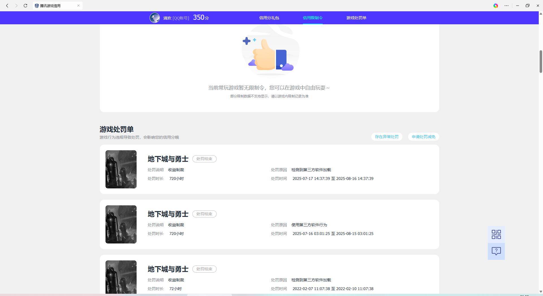
Task: Open the QR code floating icon
Action: (x=496, y=234)
